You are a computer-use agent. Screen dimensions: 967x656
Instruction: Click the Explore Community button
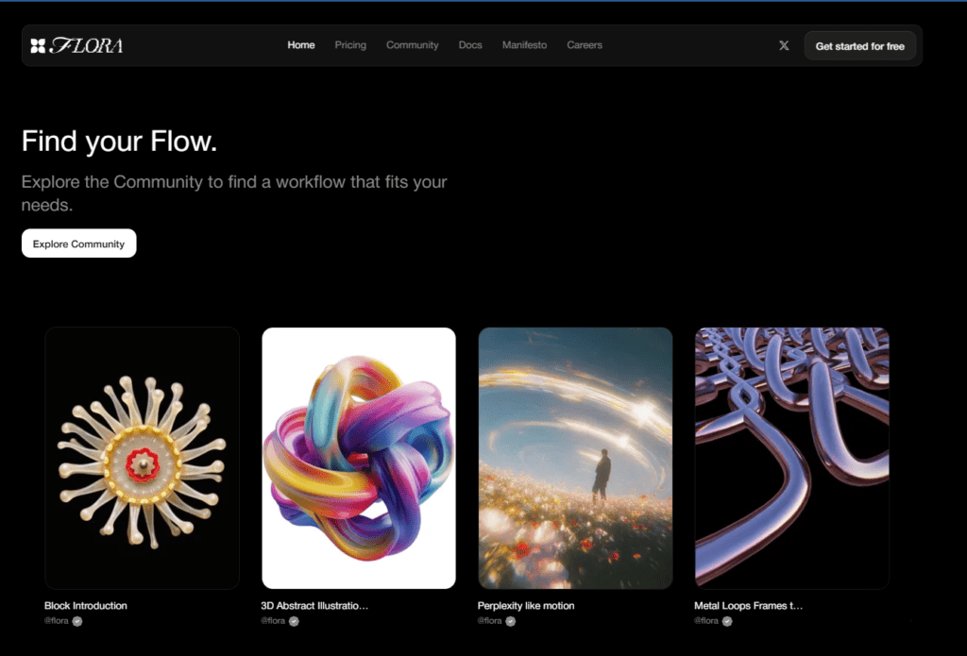79,244
